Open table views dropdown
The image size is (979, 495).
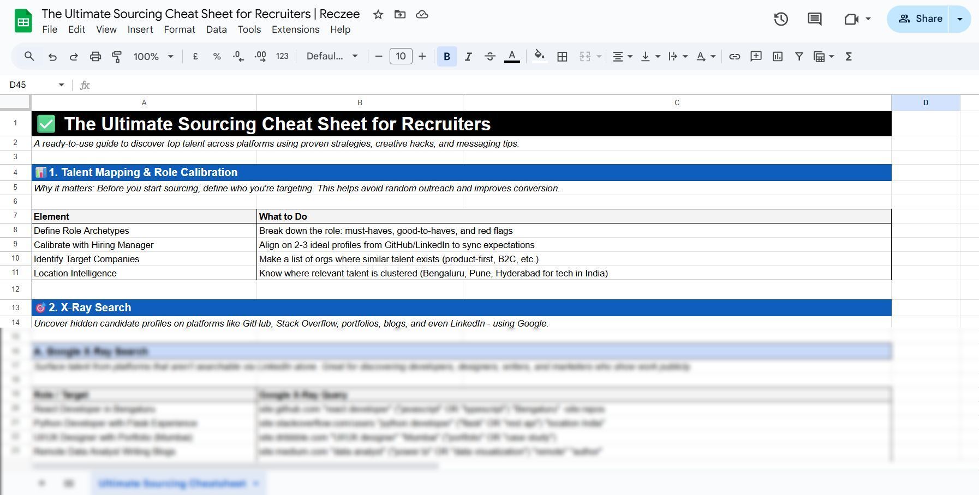[823, 56]
